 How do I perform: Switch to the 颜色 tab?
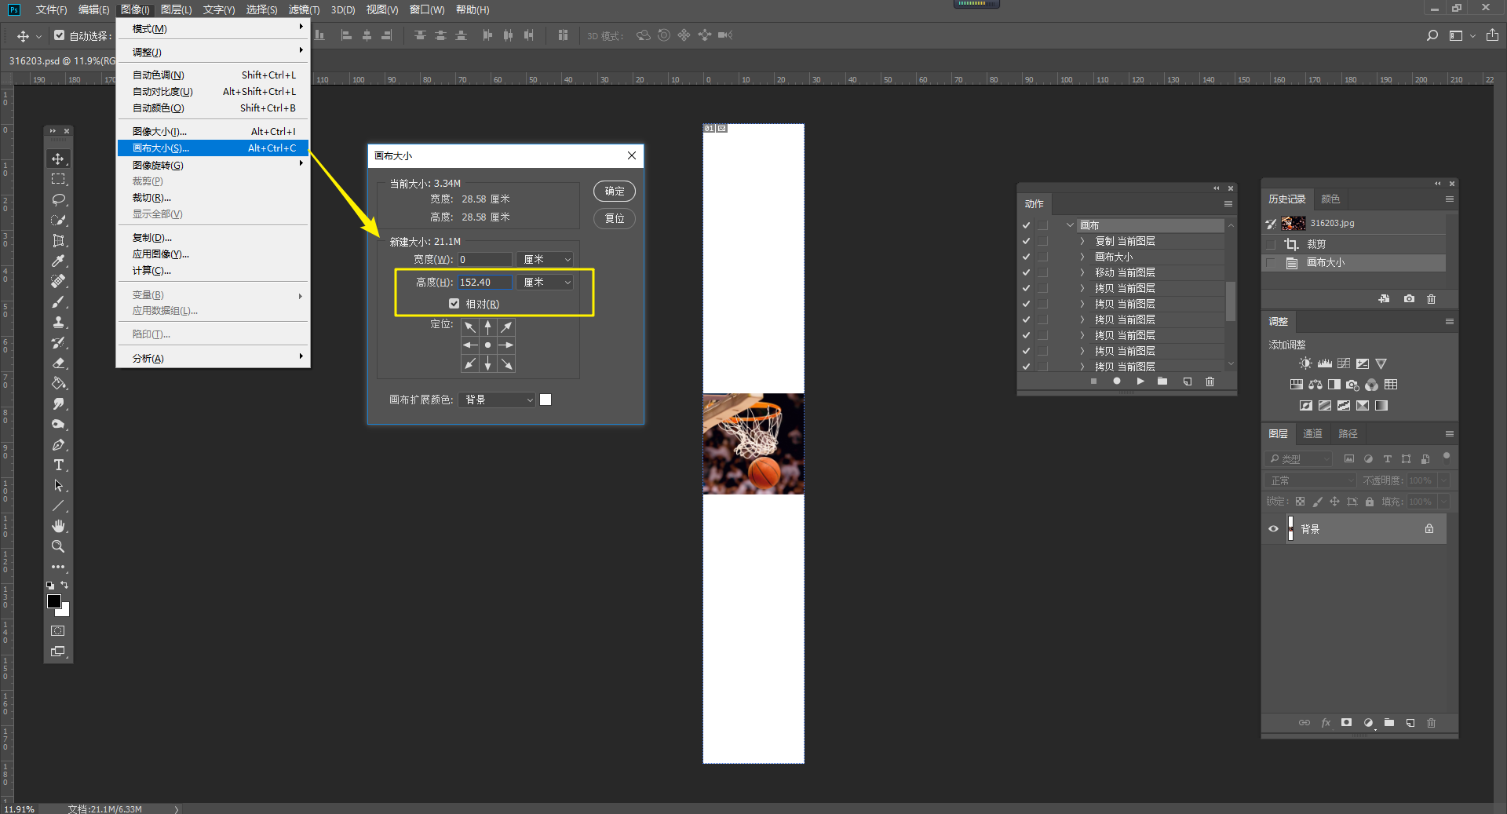(1330, 199)
